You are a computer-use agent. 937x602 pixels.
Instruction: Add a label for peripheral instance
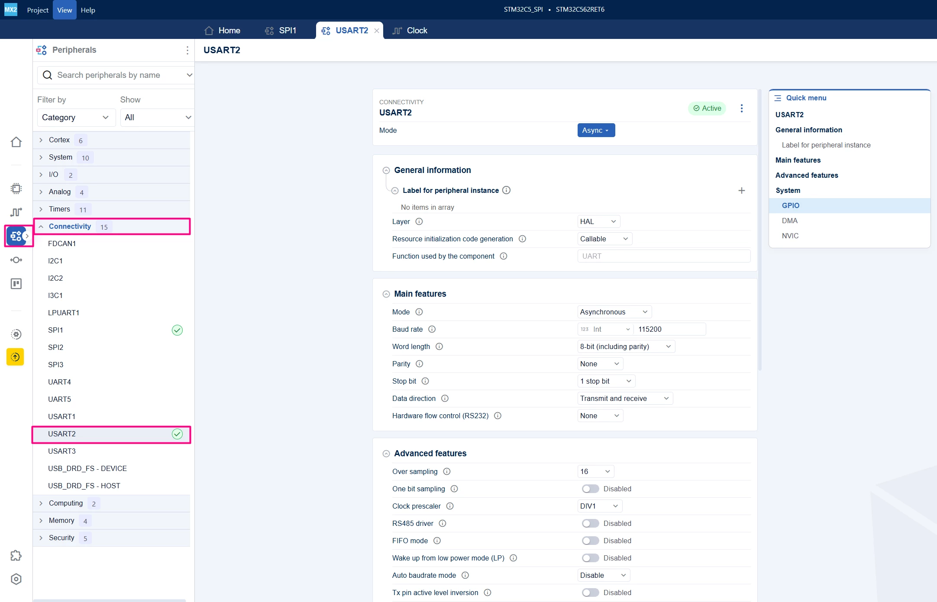(x=742, y=190)
